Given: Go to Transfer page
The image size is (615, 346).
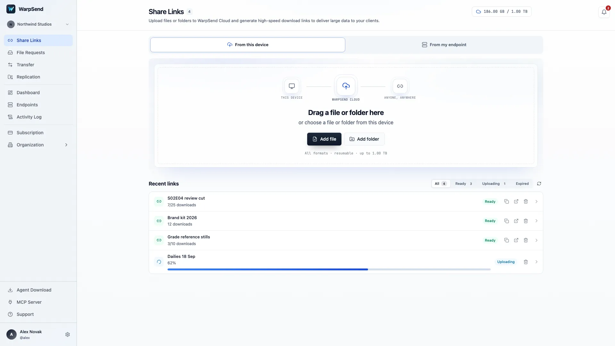Looking at the screenshot, I should coord(38,65).
